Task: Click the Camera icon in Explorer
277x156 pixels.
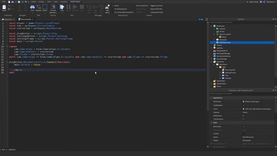Action: tap(217, 29)
